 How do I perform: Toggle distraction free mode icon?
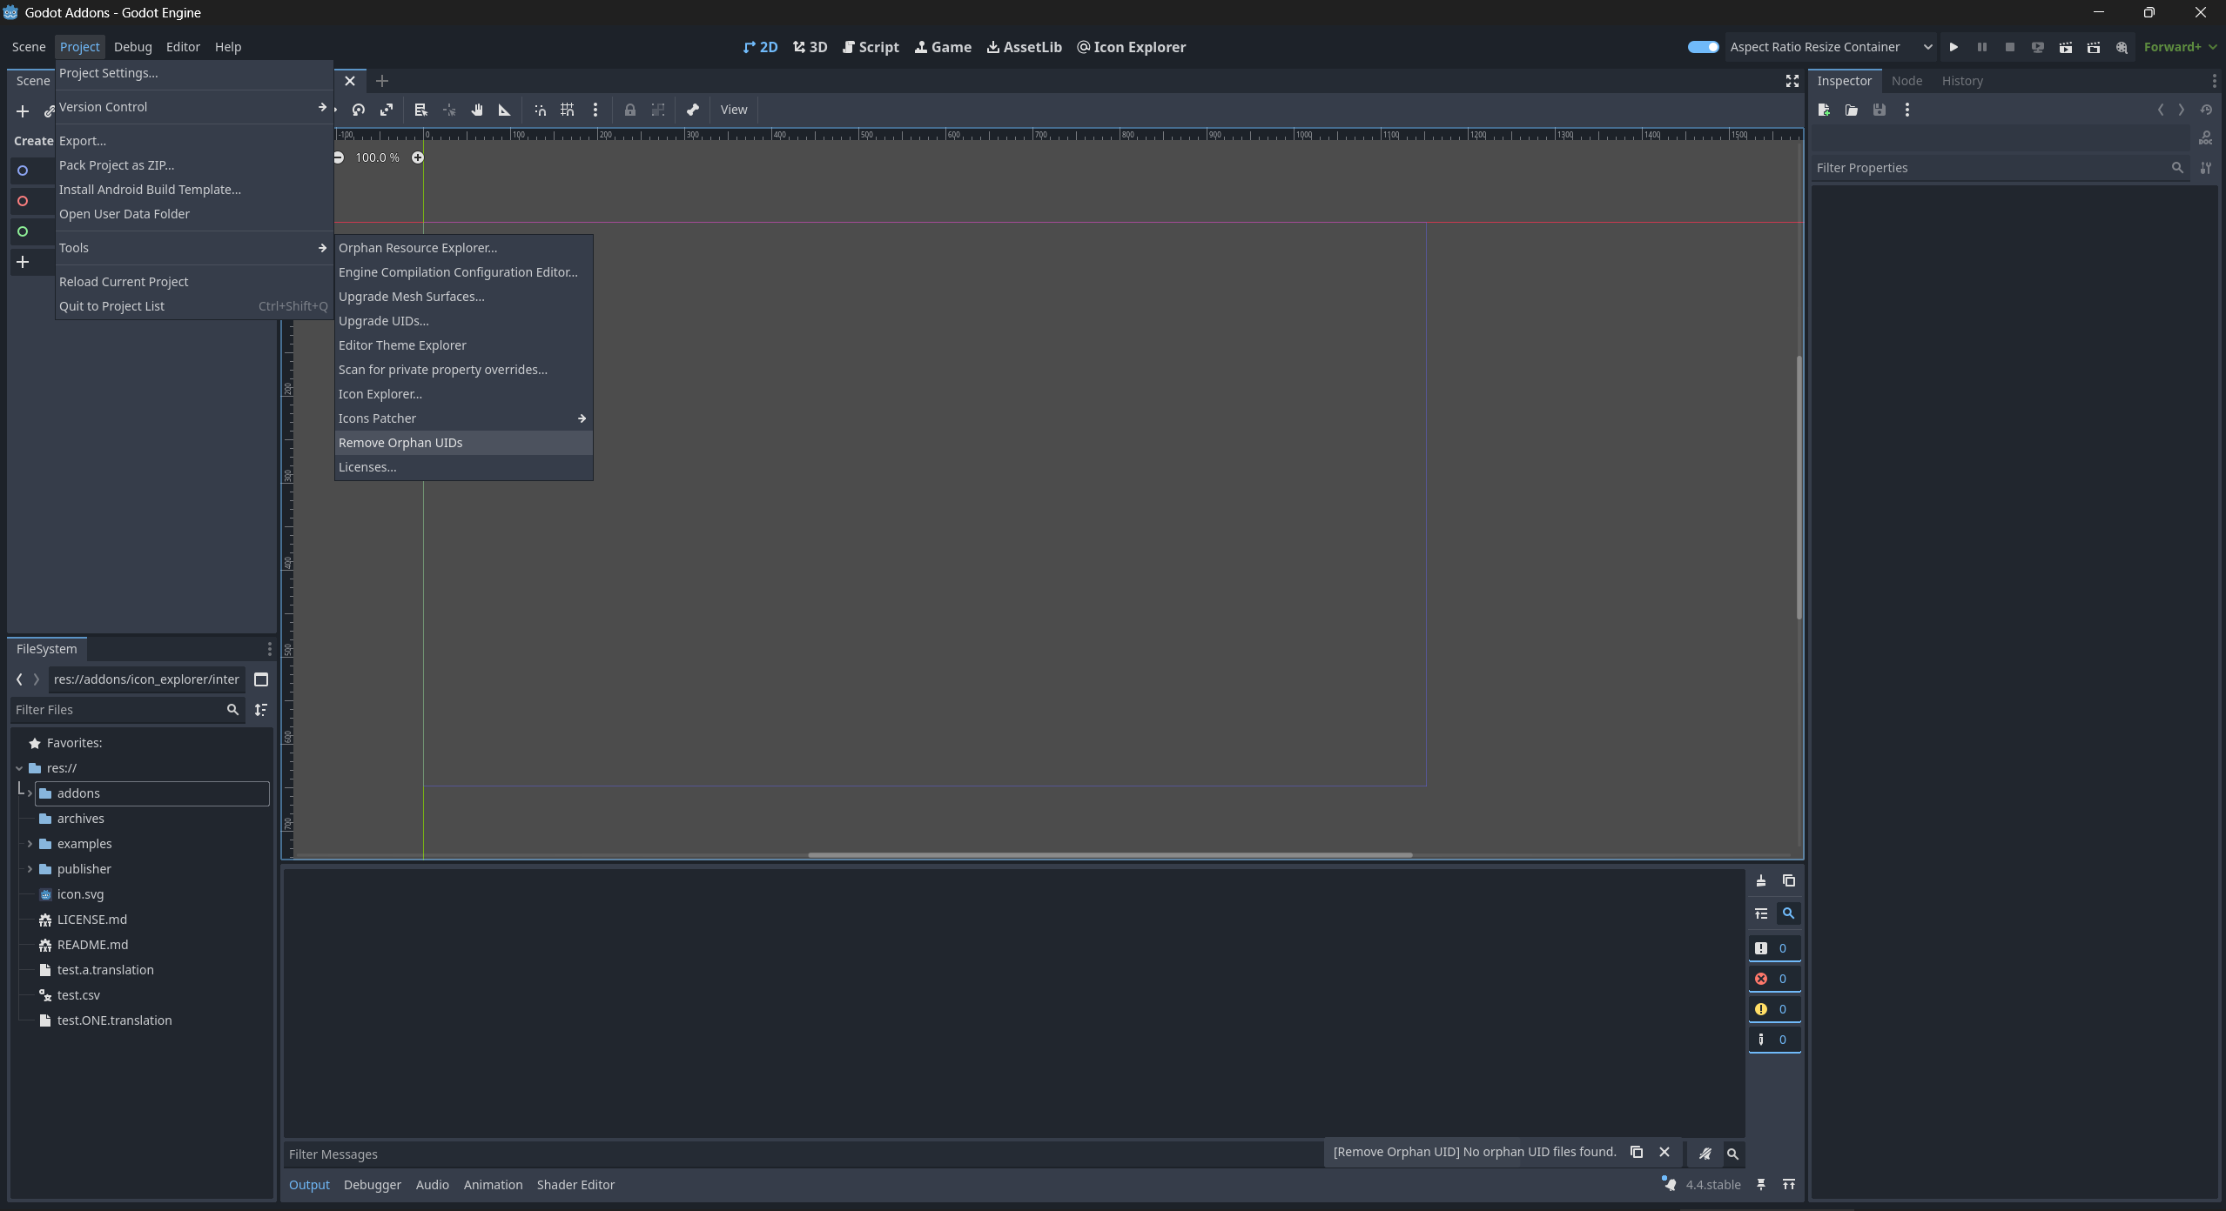coord(1792,81)
